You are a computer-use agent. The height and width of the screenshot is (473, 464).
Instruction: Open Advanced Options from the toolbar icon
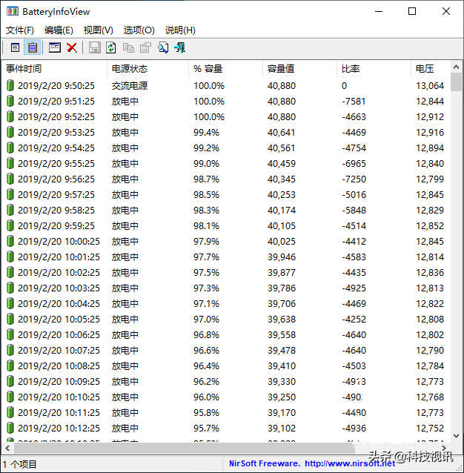[x=55, y=47]
